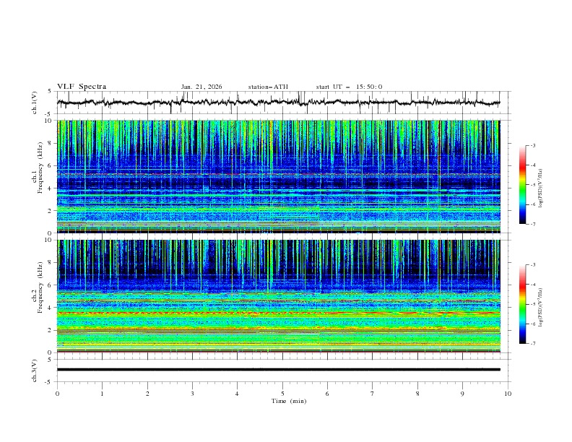Click the "6" kHz tick of ch.1 spectrogram
The height and width of the screenshot is (442, 572).
tap(50, 165)
